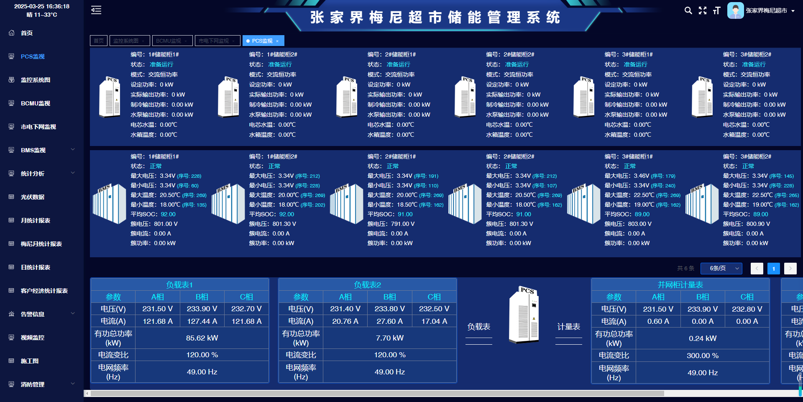Expand the 统计分析 submenu chevron
803x402 pixels.
click(x=73, y=173)
